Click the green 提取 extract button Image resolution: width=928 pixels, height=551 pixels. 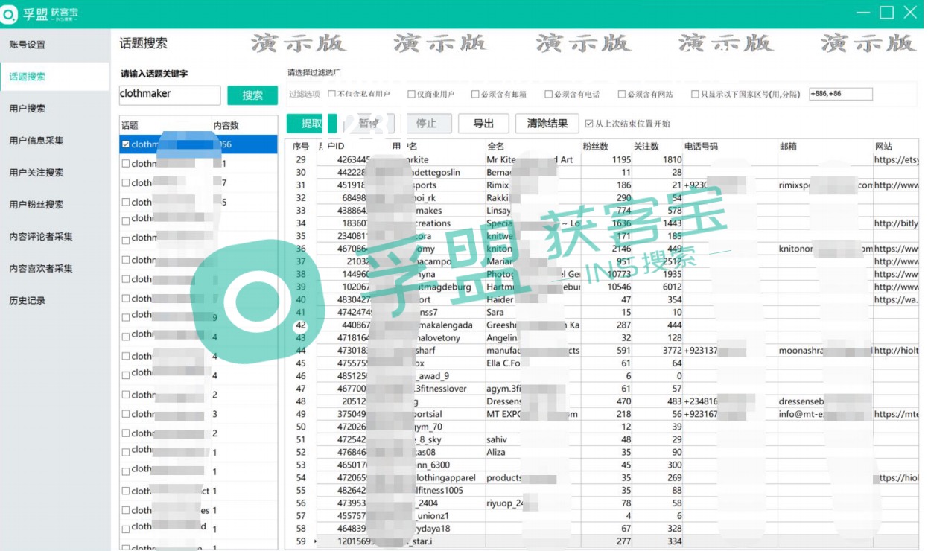[x=311, y=123]
